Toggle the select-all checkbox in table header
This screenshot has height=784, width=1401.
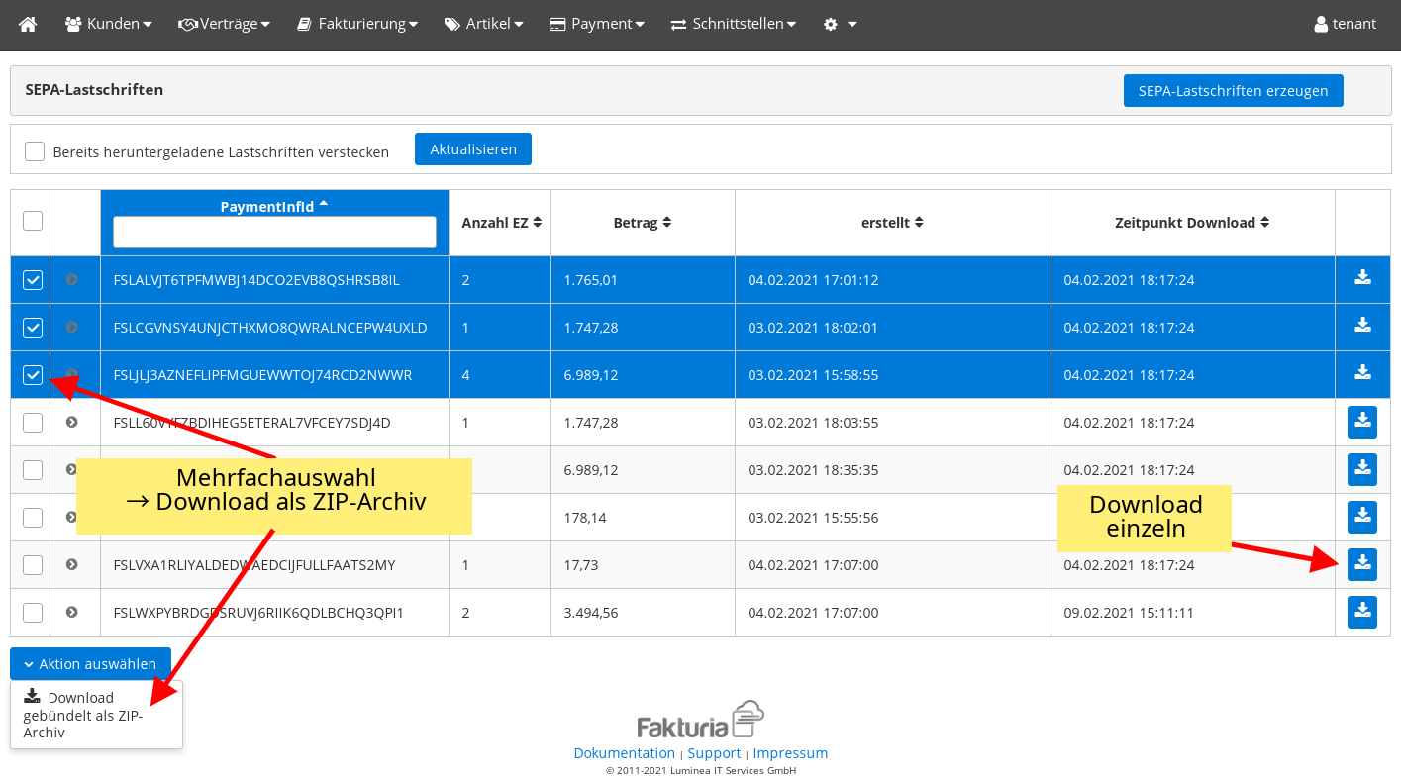tap(33, 221)
